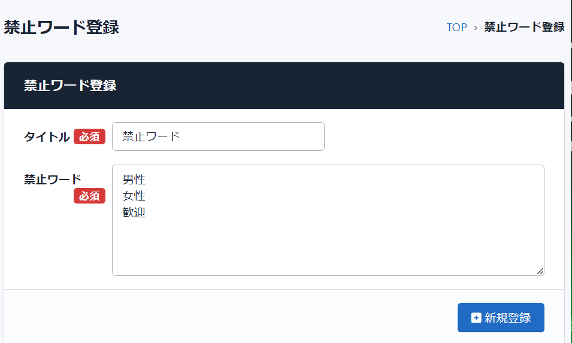Select current breadcrumb item 禁止ワード登録
Image resolution: width=572 pixels, height=343 pixels.
pyautogui.click(x=524, y=28)
